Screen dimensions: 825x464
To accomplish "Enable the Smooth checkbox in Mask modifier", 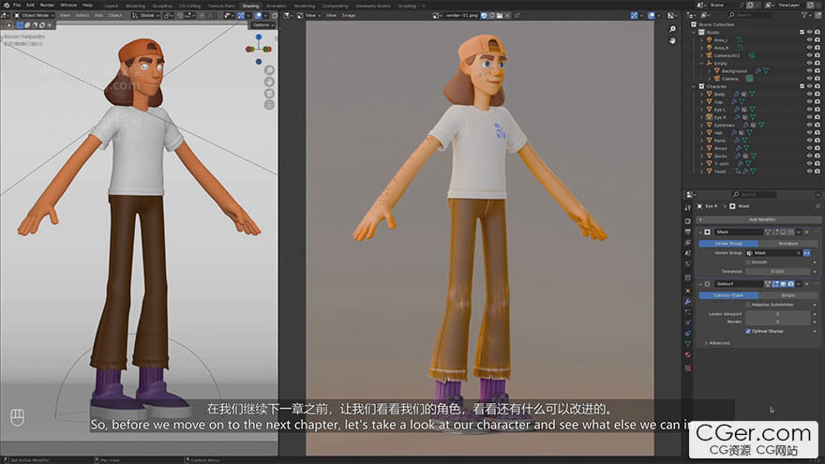I will point(748,262).
